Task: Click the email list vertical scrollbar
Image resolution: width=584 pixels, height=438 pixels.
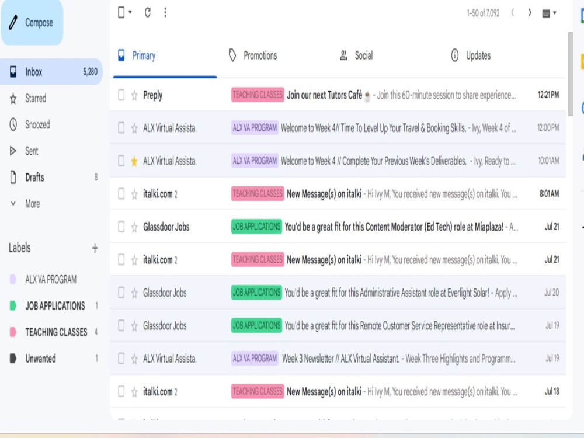Action: 570,74
